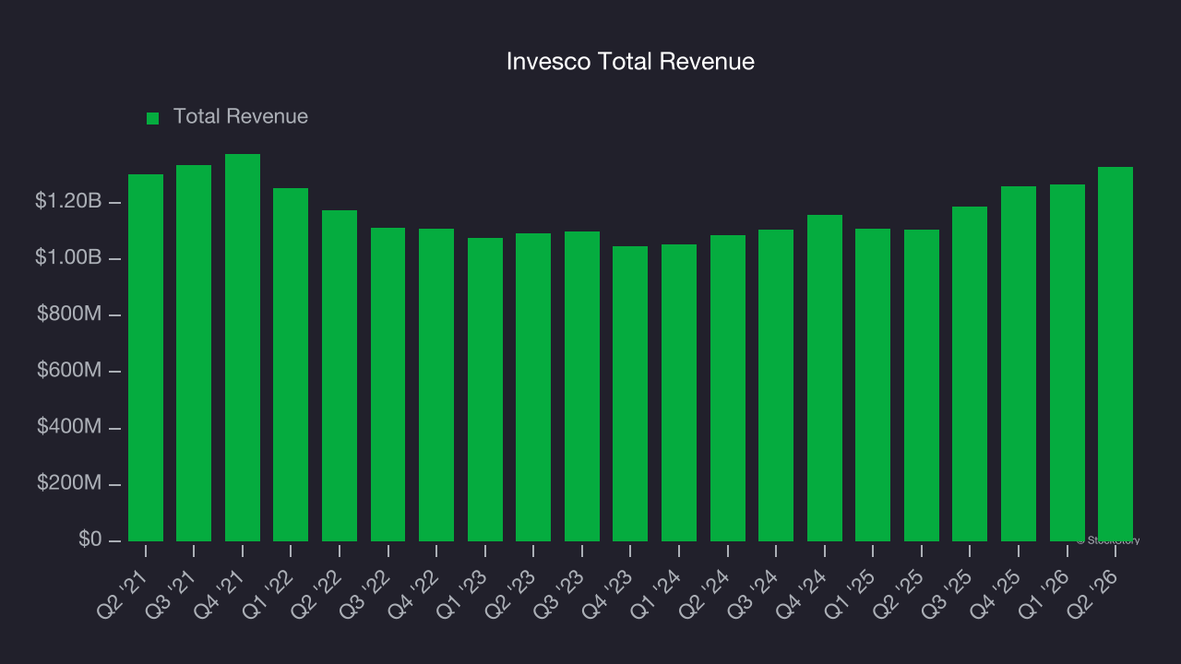Click the revenue bar for Q2 '26
The image size is (1181, 664).
click(x=1115, y=354)
